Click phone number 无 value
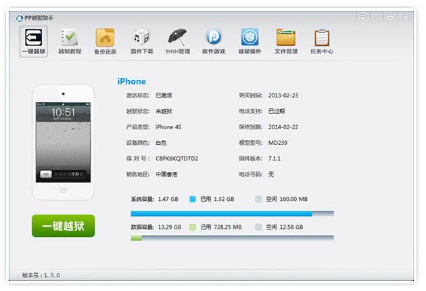Image resolution: width=426 pixels, height=291 pixels. click(271, 175)
